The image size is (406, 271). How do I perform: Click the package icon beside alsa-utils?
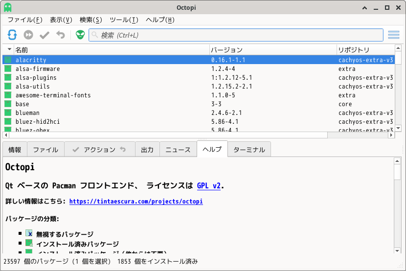[x=8, y=86]
